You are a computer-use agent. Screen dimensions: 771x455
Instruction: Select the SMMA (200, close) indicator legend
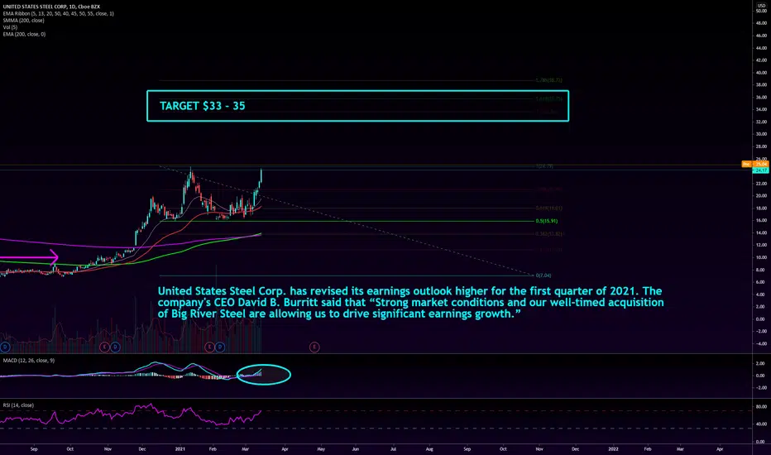24,20
